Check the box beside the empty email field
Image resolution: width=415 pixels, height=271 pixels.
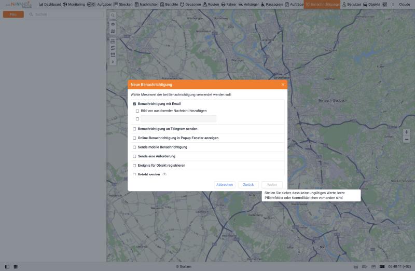137,119
